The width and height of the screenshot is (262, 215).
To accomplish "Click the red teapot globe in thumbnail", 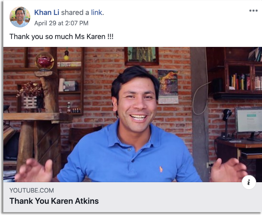I will tap(44, 61).
